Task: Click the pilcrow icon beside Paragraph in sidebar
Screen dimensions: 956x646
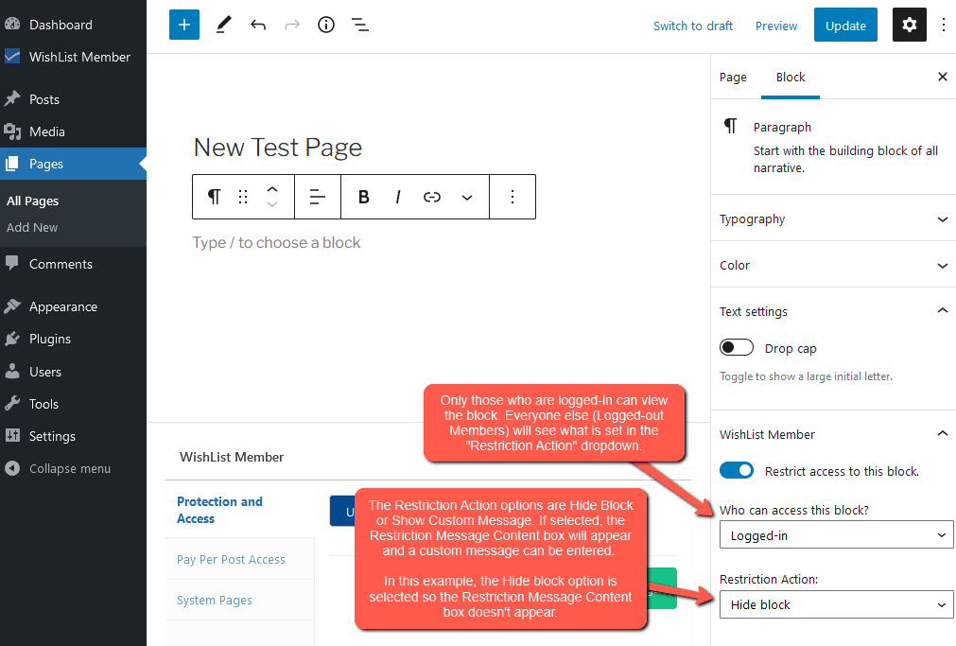Action: (730, 127)
